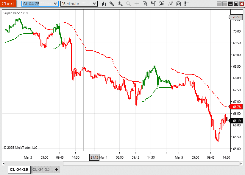Click the Mar 4 date label

tap(103, 157)
